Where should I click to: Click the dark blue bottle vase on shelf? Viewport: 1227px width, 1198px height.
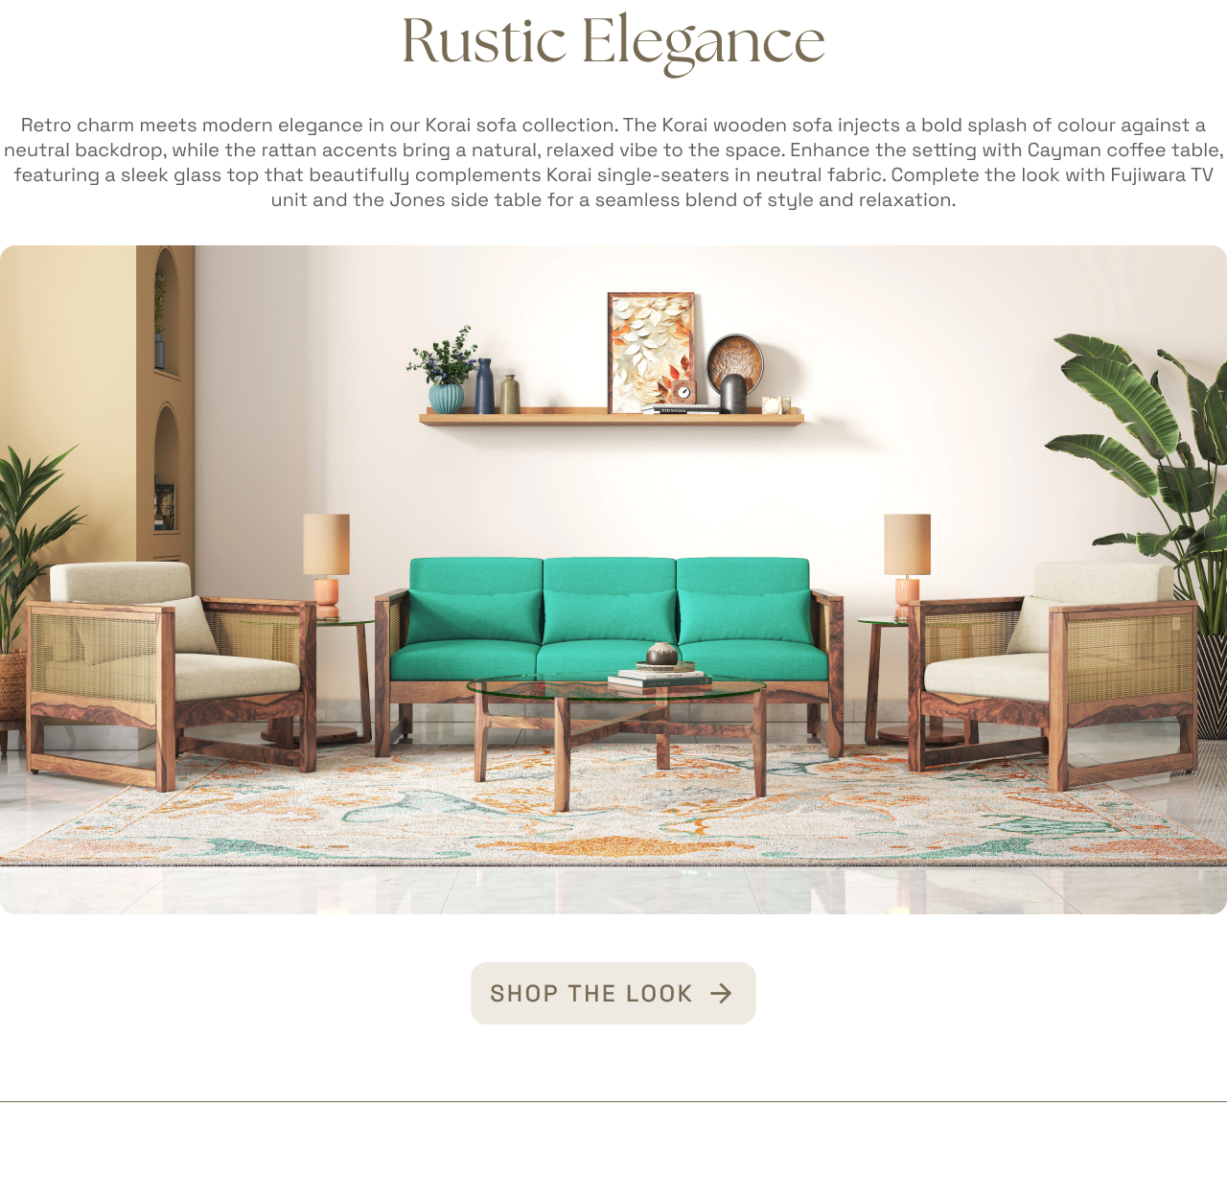click(x=485, y=386)
